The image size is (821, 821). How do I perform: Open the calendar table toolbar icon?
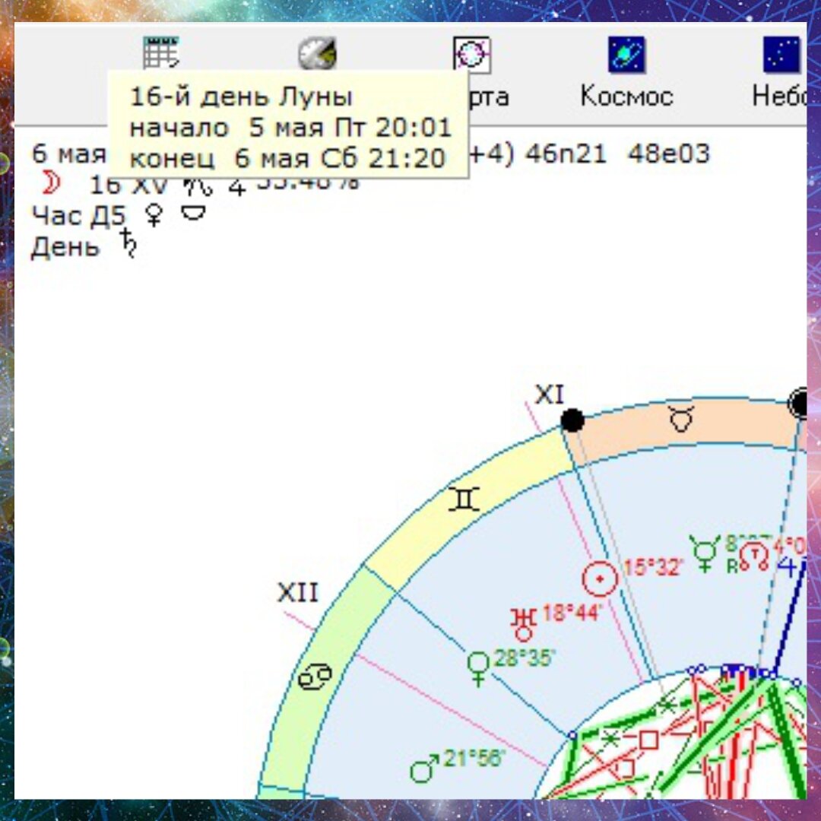point(160,53)
